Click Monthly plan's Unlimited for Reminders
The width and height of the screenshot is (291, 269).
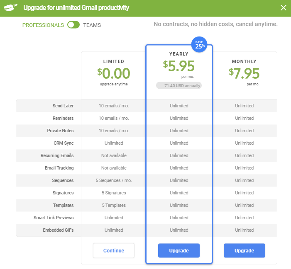tap(244, 118)
